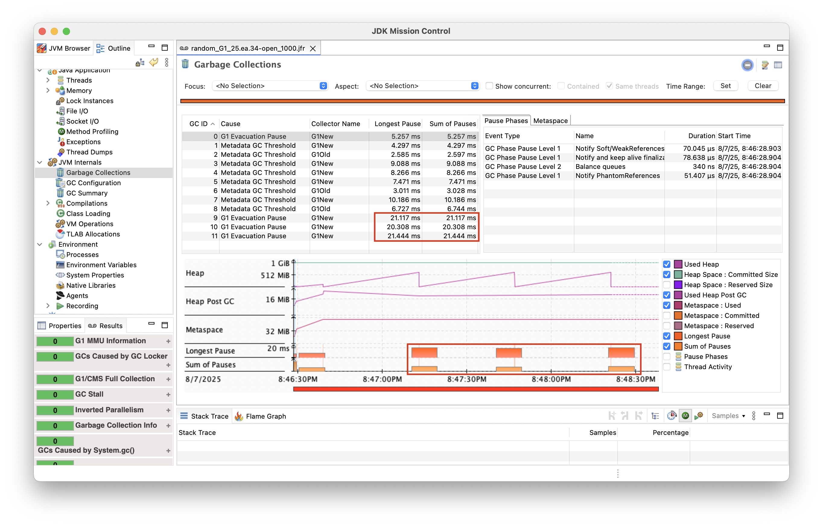823x526 pixels.
Task: Expand the Compilations tree node
Action: click(48, 203)
